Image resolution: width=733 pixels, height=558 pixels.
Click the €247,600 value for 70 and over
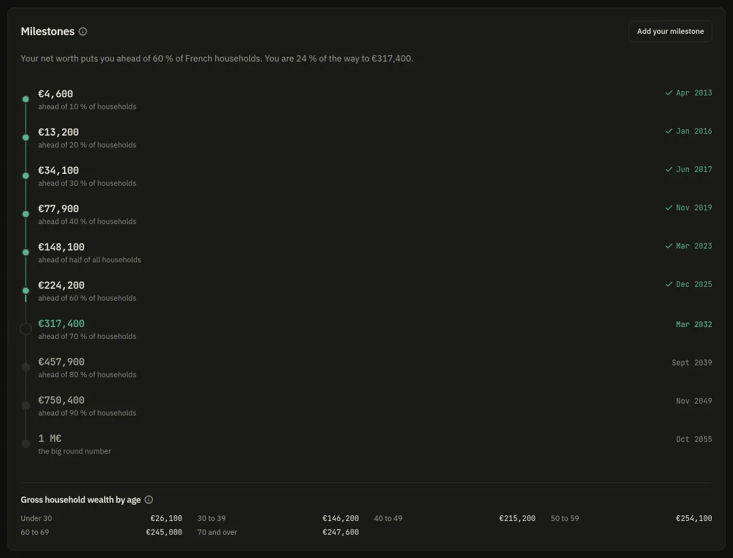340,532
